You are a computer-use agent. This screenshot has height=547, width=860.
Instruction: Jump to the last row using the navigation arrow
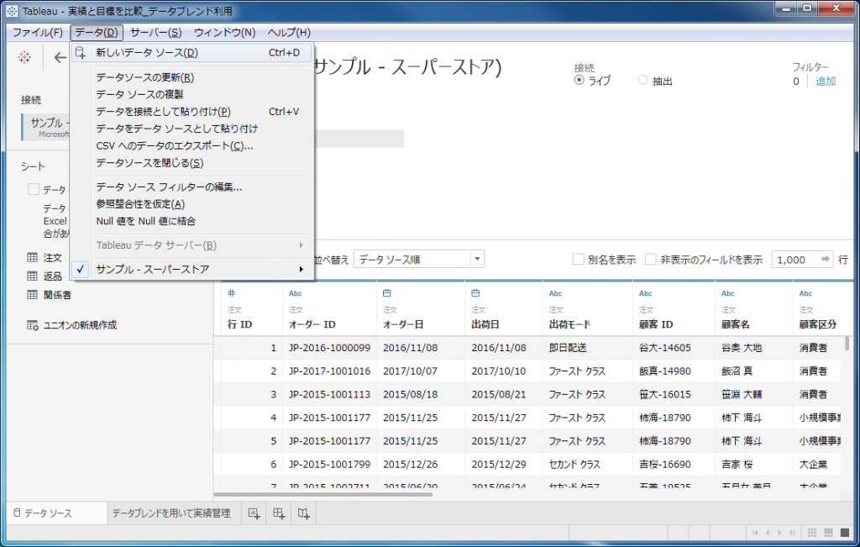point(792,532)
